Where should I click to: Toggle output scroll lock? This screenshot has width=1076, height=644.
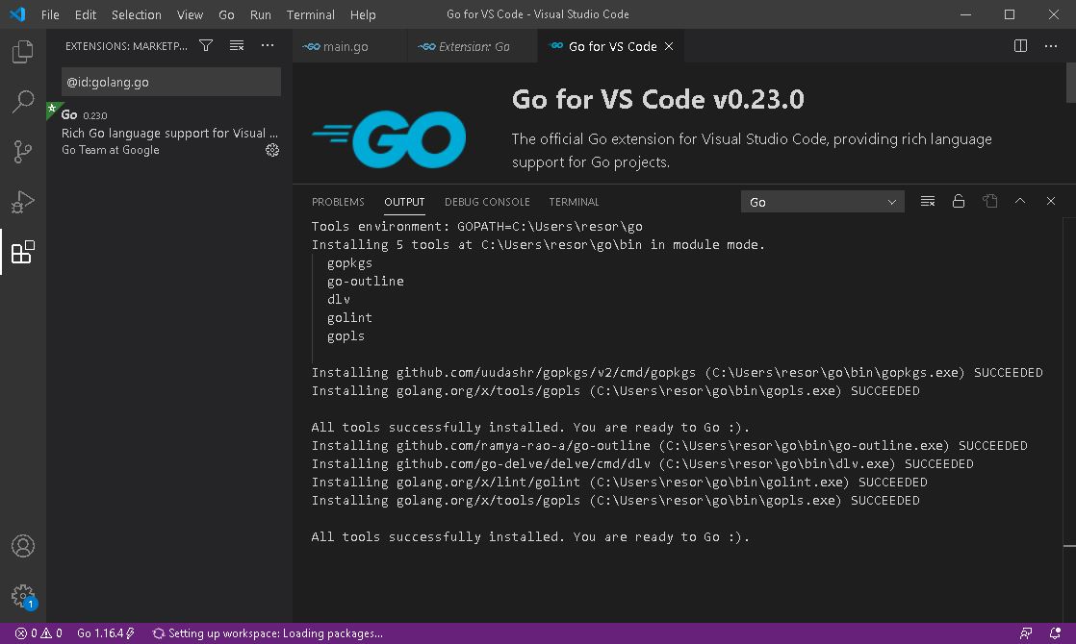click(959, 202)
